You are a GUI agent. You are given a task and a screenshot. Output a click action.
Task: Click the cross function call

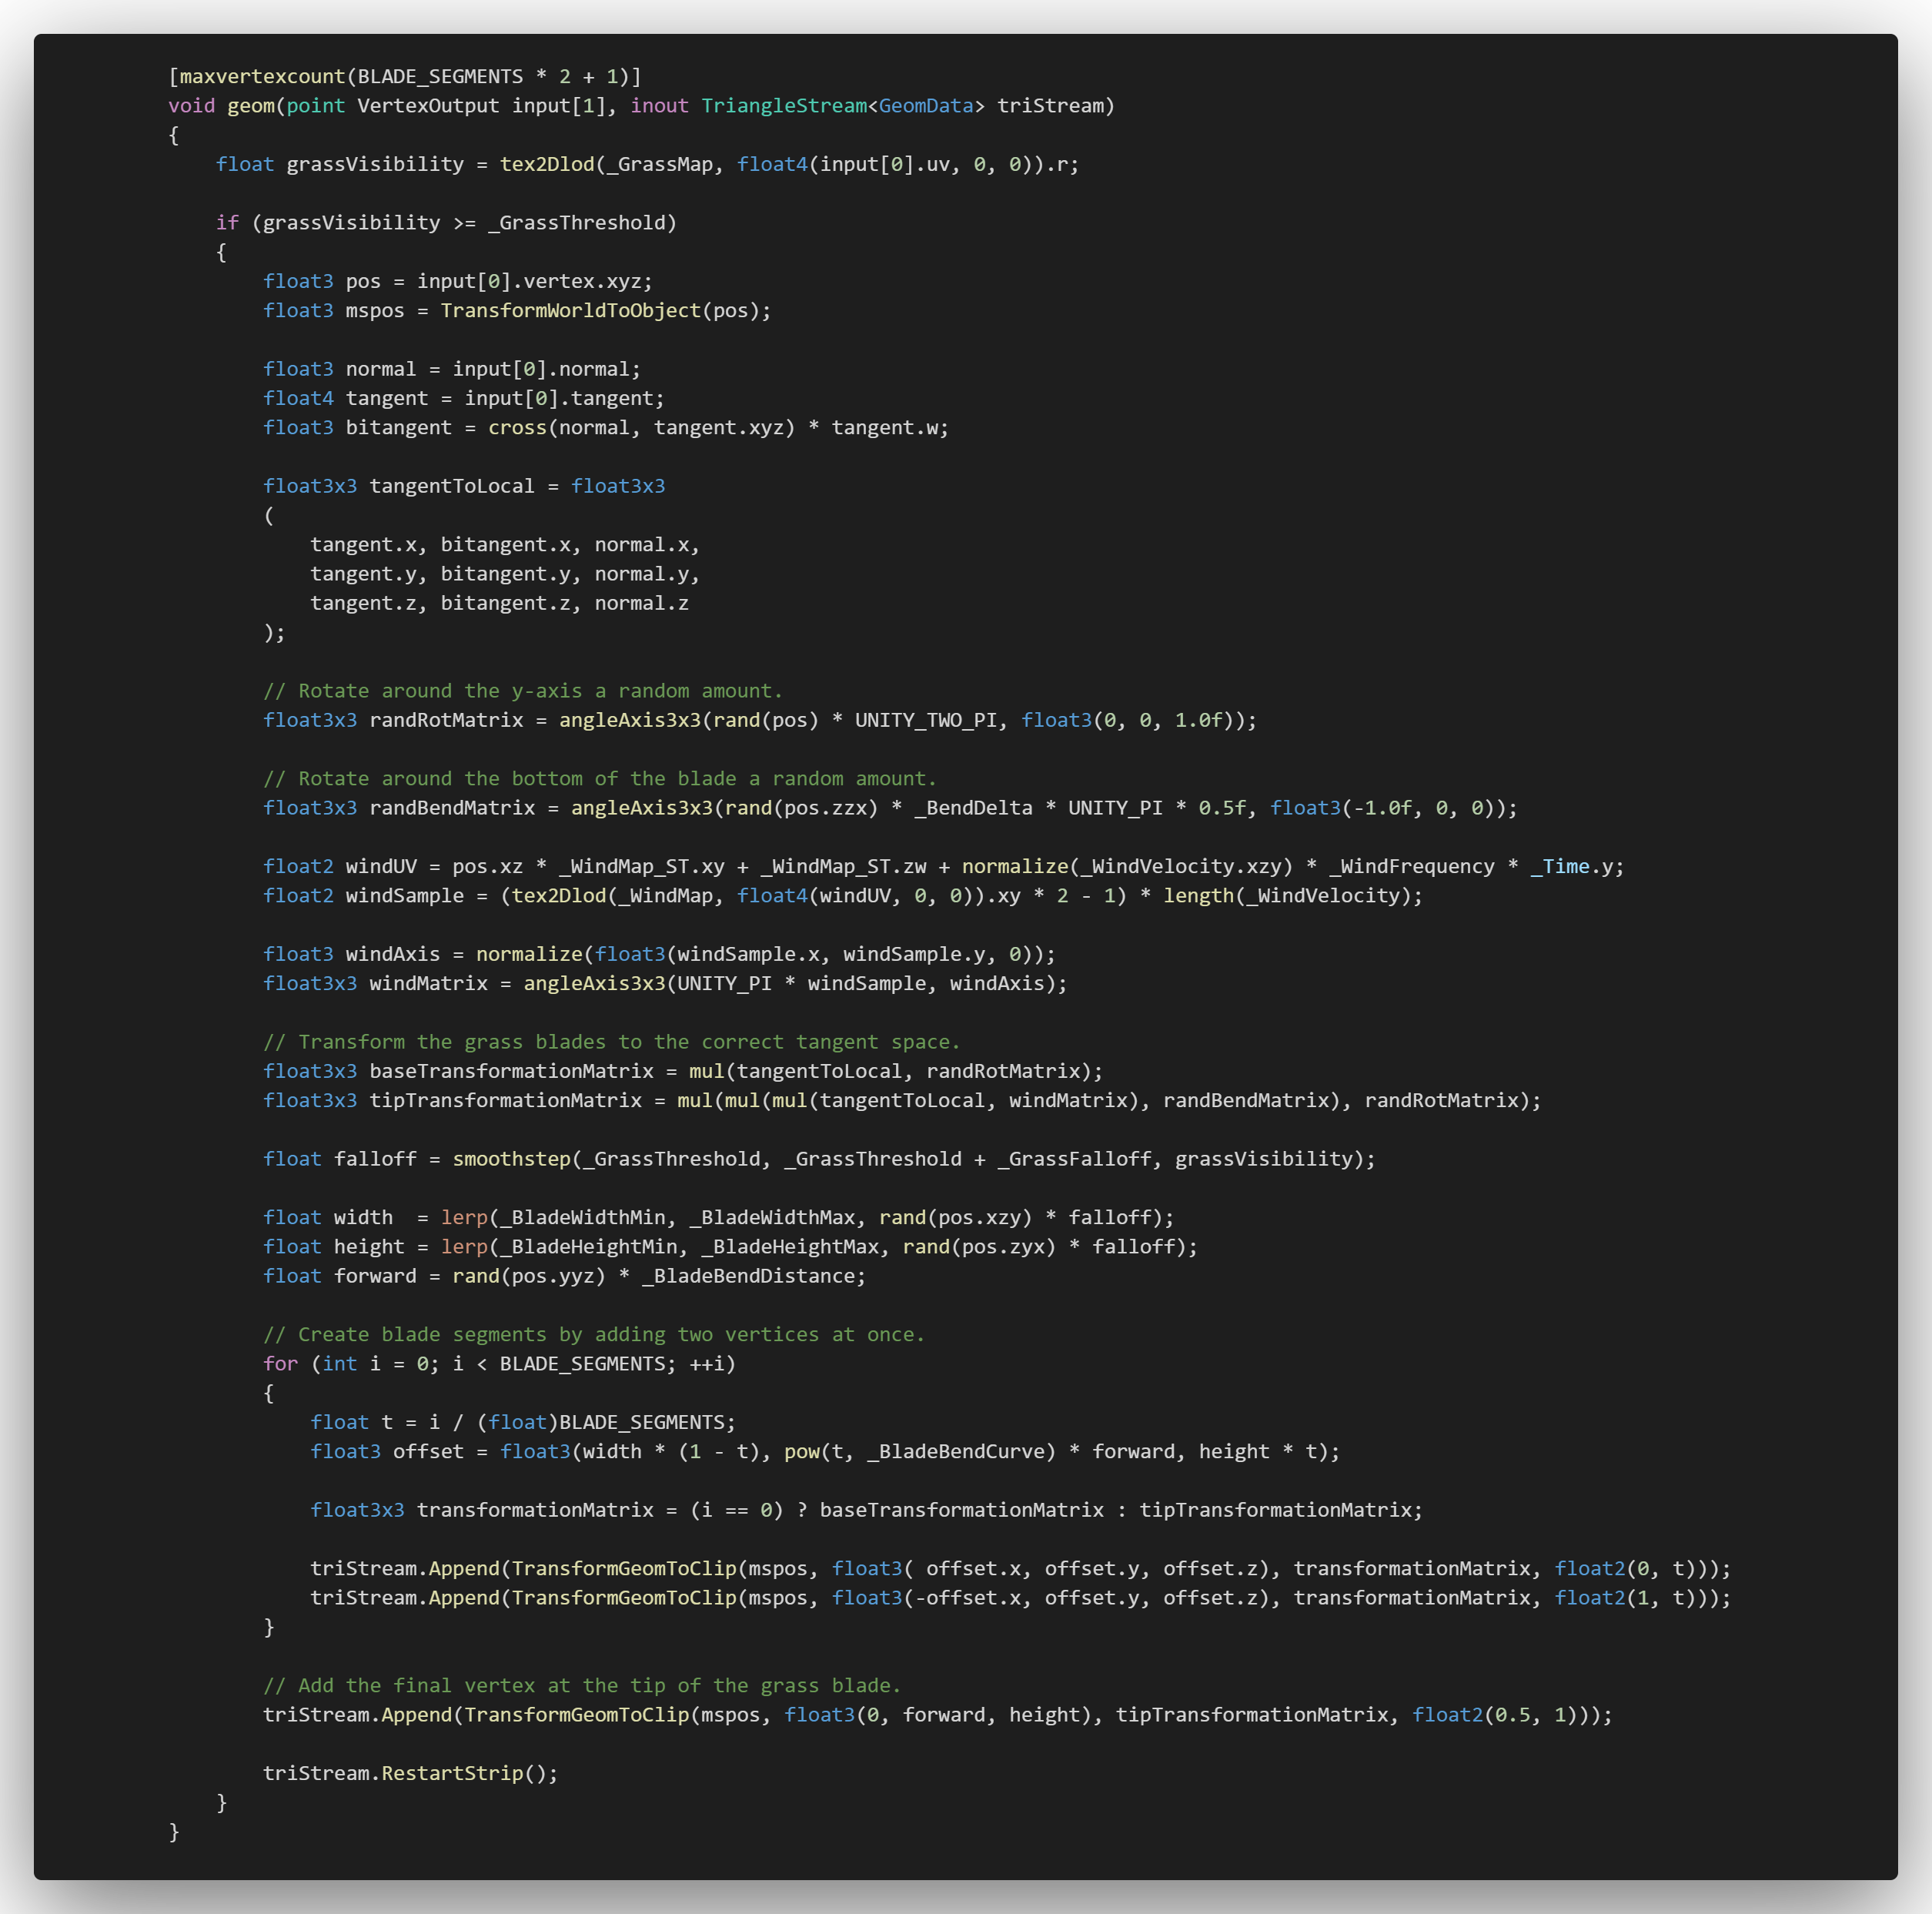coord(516,428)
